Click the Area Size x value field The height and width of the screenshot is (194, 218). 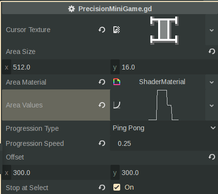click(x=56, y=67)
